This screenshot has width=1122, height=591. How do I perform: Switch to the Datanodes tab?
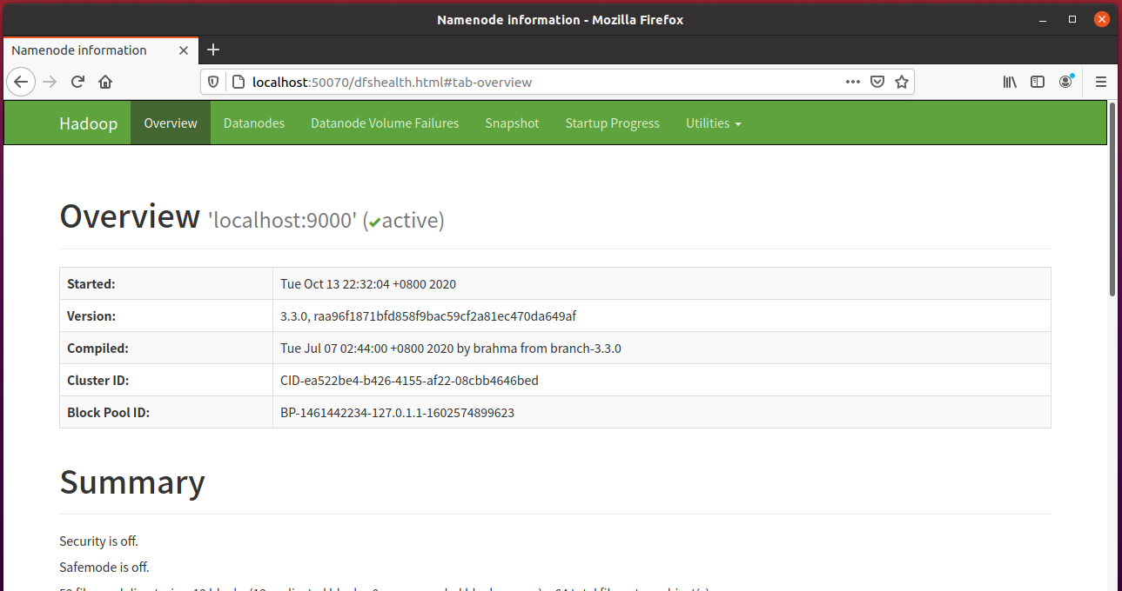pos(254,123)
